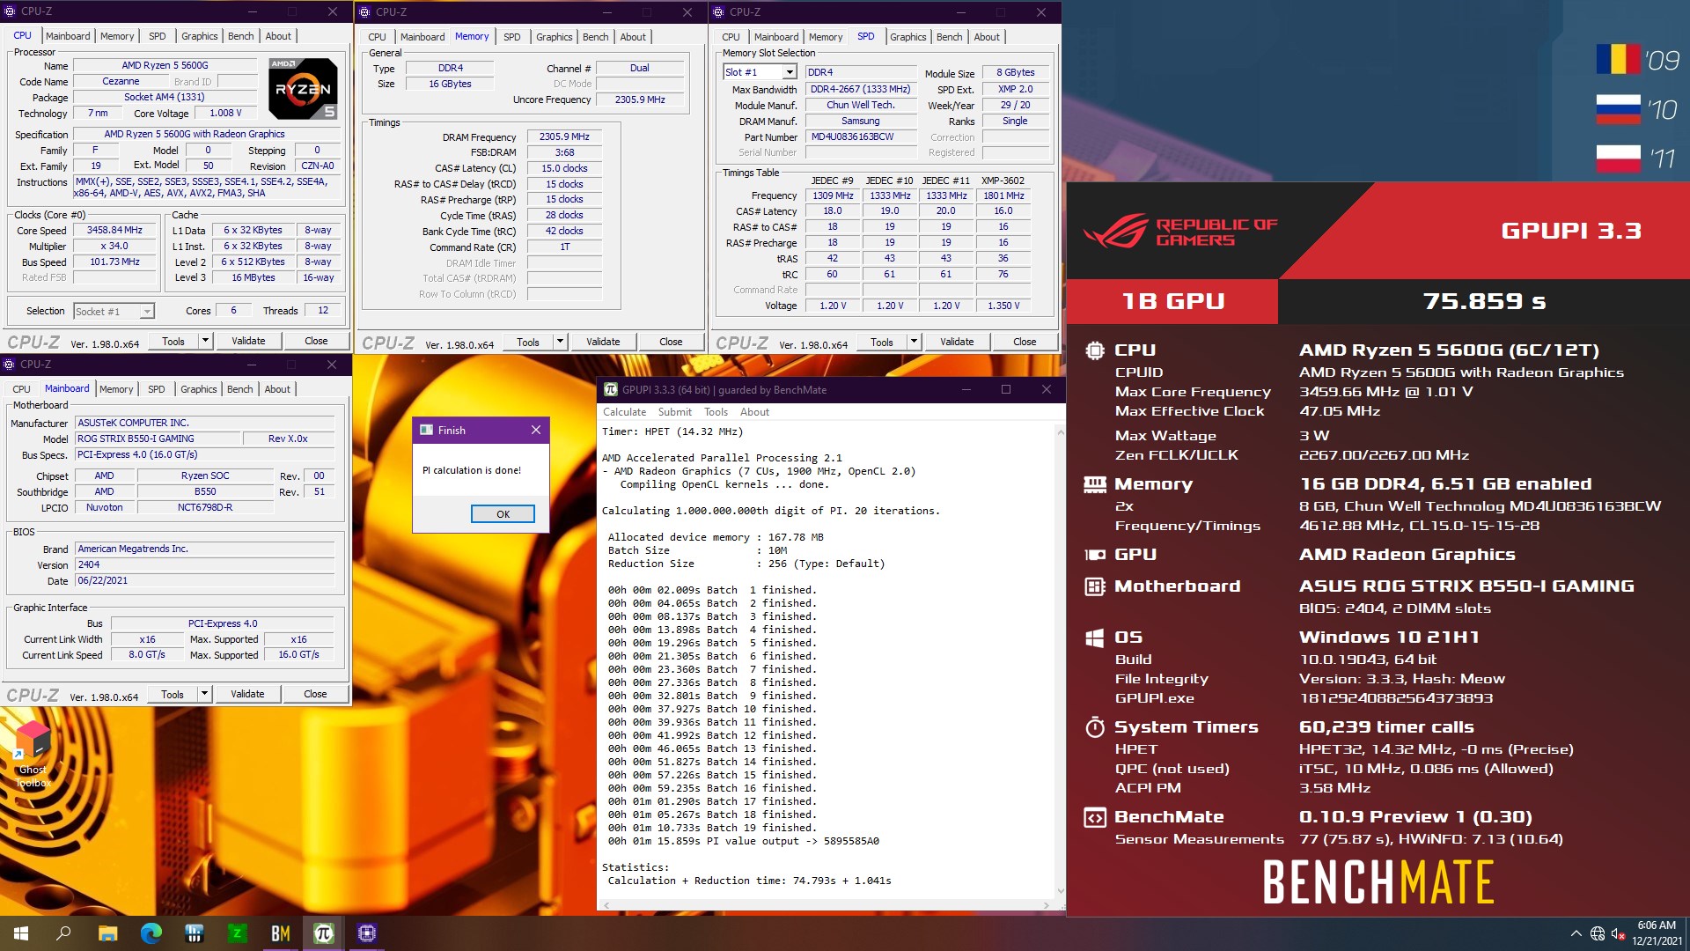Show hidden system tray icons
Viewport: 1690px width, 951px height.
(1576, 933)
